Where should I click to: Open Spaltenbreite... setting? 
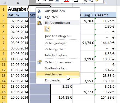(58, 68)
